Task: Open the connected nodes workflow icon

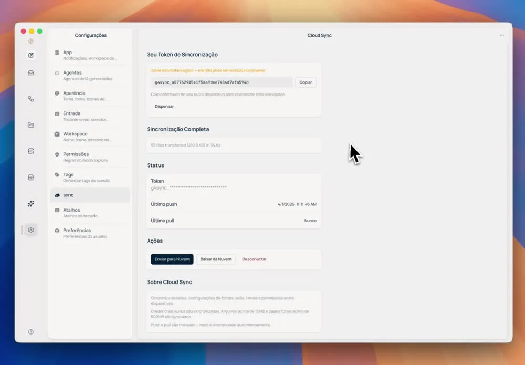Action: tap(31, 99)
